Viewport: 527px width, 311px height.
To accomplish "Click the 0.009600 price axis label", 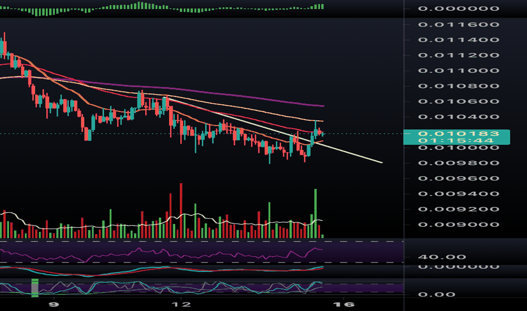I will coord(459,179).
